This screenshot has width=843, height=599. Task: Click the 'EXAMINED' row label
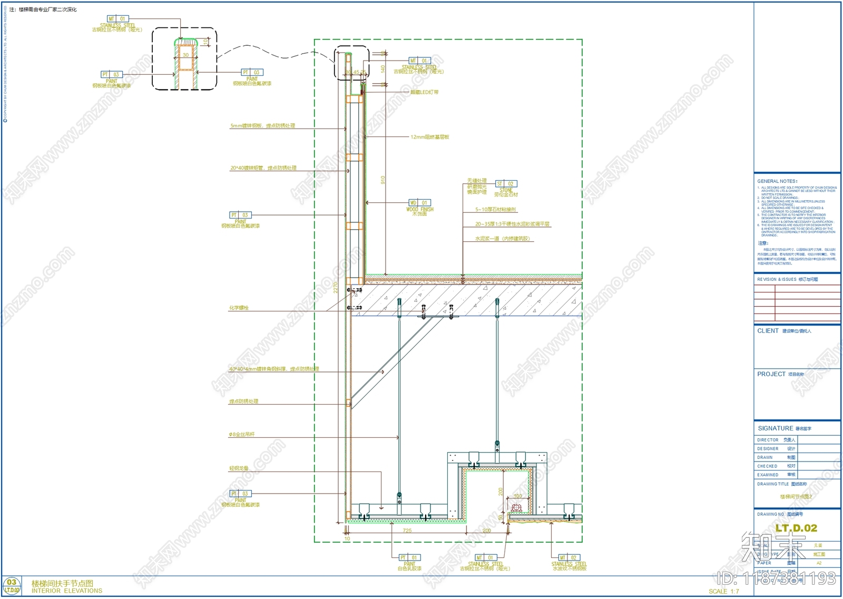[x=768, y=475]
